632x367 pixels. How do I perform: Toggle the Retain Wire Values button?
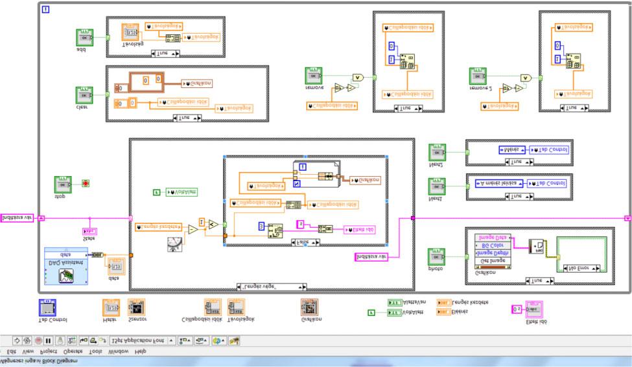(72, 341)
